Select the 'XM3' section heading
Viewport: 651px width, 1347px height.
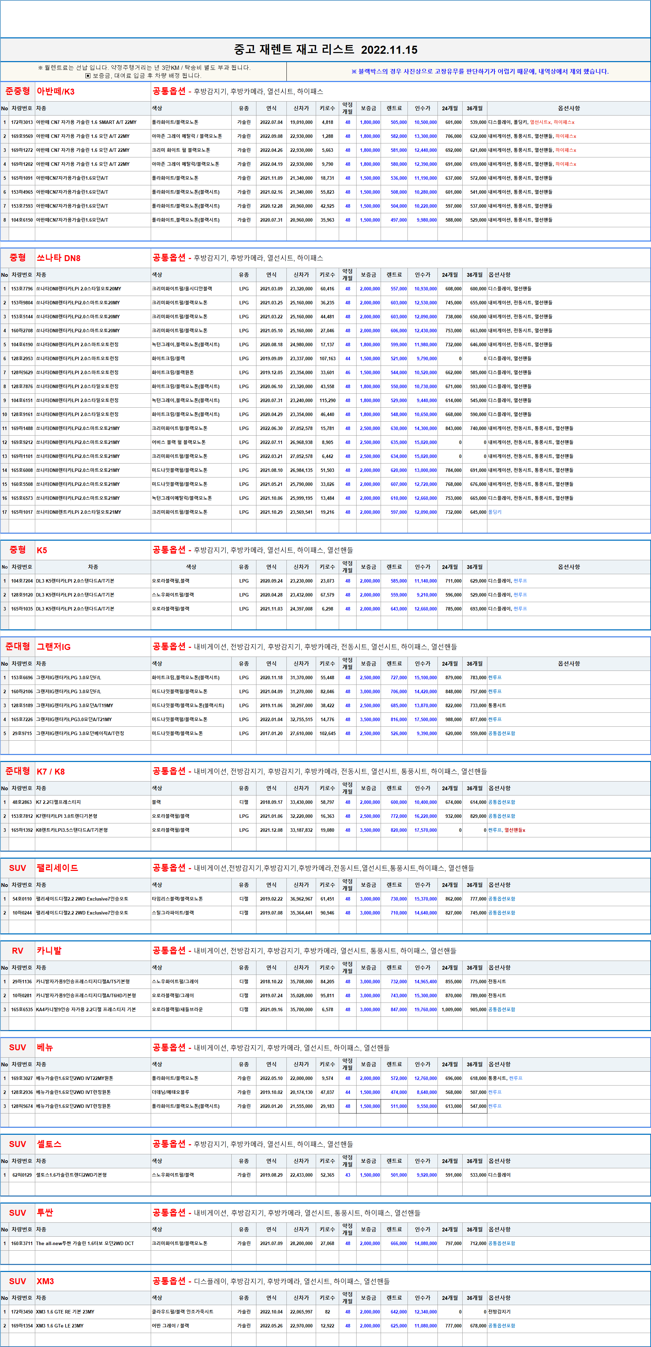(x=45, y=1282)
